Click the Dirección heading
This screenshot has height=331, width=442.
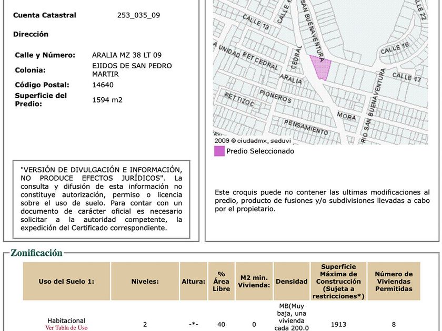click(31, 34)
